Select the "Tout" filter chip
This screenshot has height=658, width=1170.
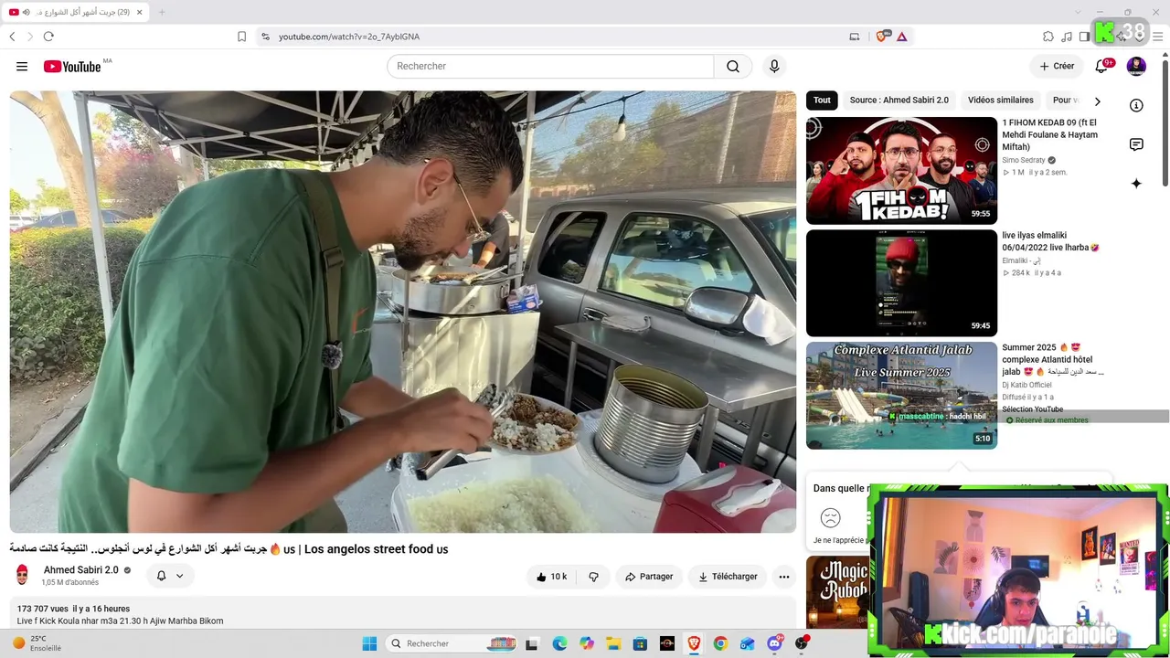[823, 101]
